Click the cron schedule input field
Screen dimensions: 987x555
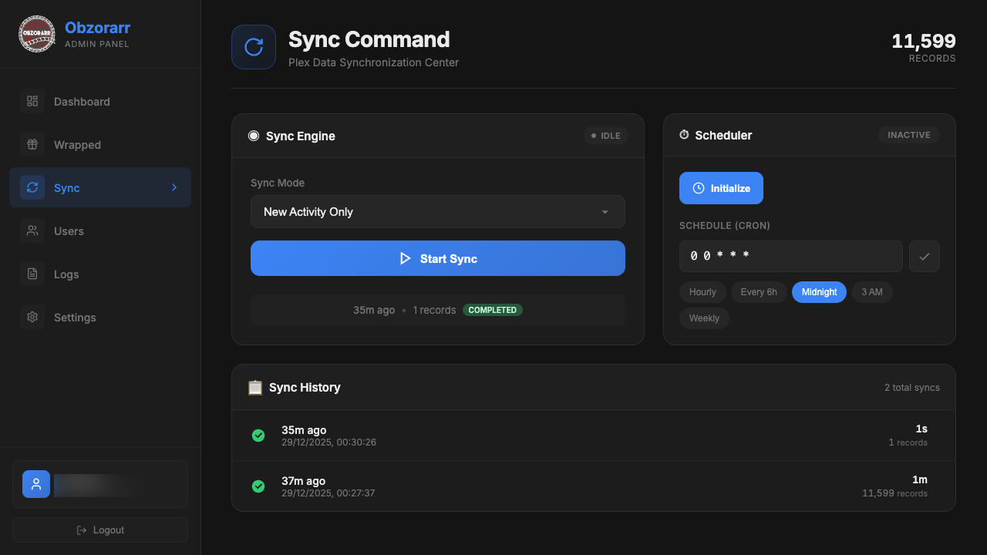pyautogui.click(x=791, y=256)
